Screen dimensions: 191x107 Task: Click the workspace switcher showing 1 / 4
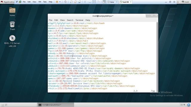tap(183, 105)
